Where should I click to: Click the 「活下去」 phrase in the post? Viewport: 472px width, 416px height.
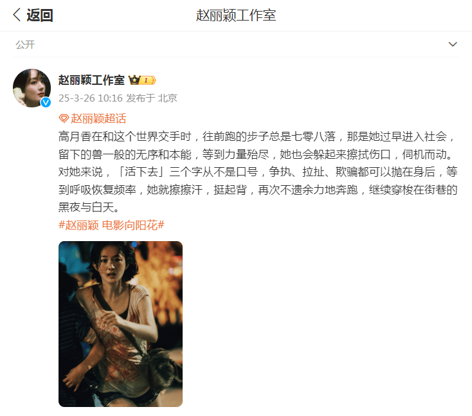click(x=141, y=172)
